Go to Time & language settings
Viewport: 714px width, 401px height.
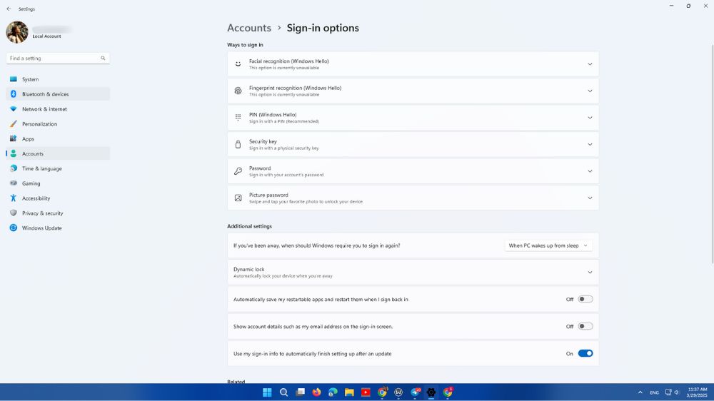tap(58, 168)
